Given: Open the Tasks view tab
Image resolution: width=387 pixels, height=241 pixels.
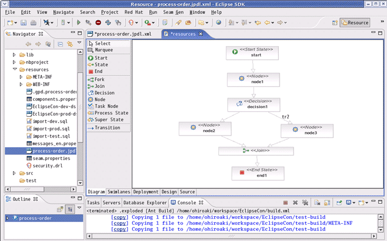Looking at the screenshot, I should pyautogui.click(x=93, y=203).
